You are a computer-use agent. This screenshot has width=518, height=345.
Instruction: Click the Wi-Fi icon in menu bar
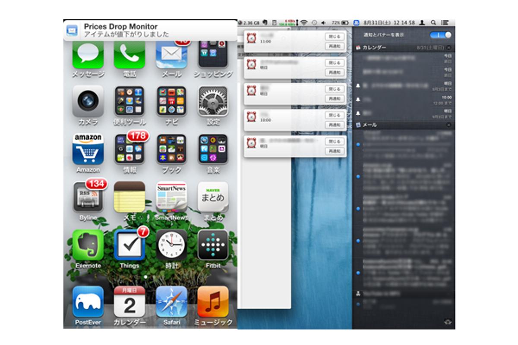(x=304, y=22)
